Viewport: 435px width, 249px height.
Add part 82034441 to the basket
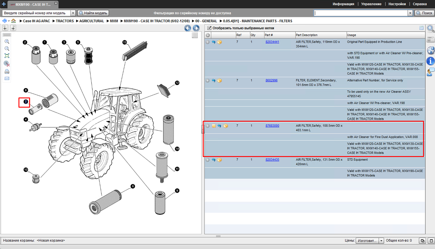[x=220, y=42]
